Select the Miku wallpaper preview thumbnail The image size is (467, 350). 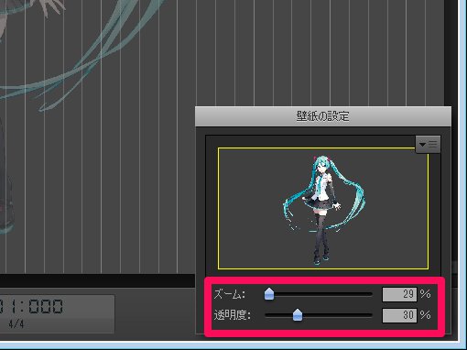pos(323,209)
